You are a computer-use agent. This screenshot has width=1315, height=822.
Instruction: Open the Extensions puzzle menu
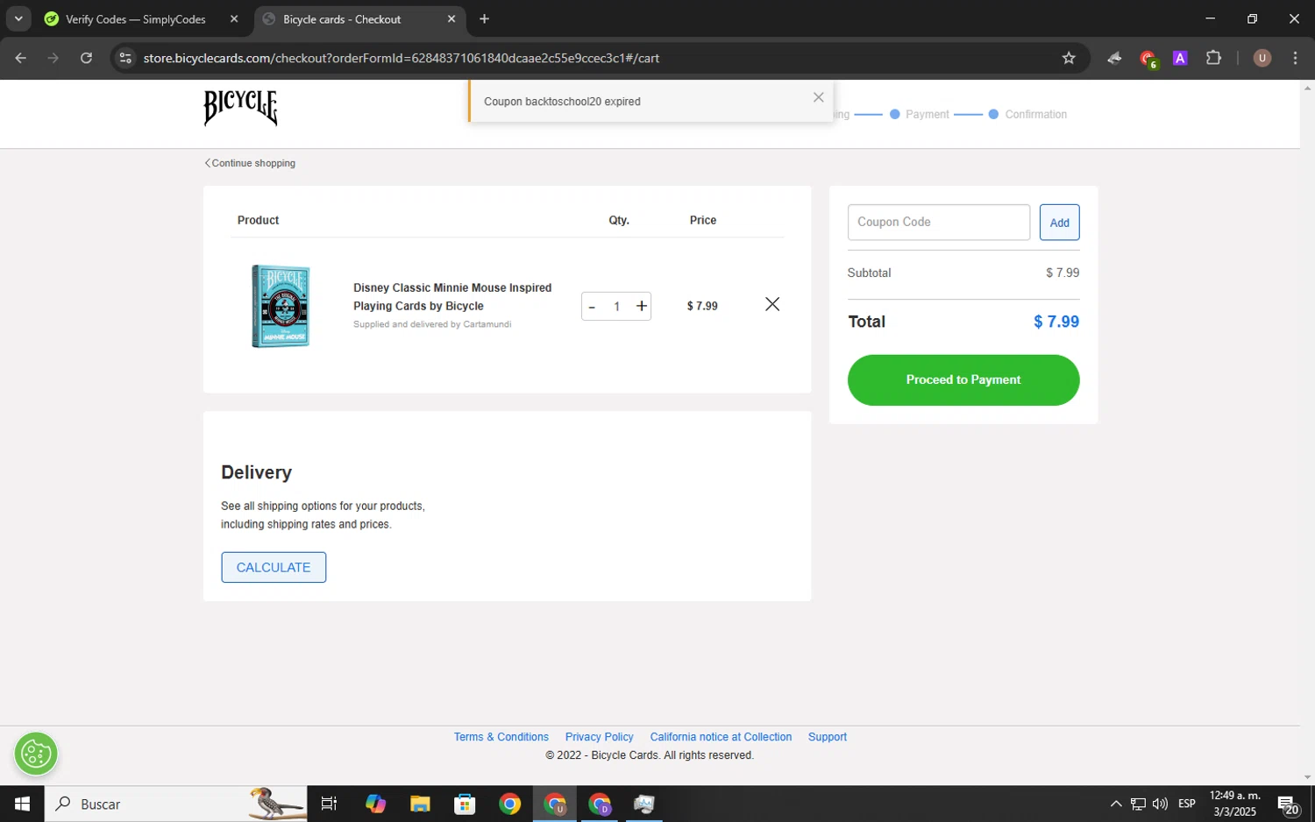pyautogui.click(x=1213, y=58)
